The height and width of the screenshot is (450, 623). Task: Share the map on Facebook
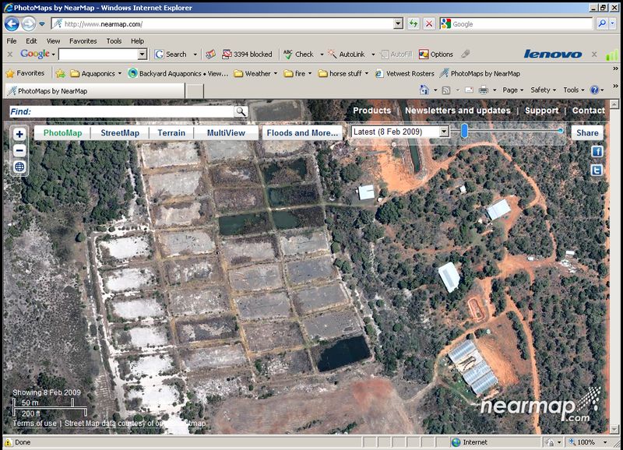597,152
